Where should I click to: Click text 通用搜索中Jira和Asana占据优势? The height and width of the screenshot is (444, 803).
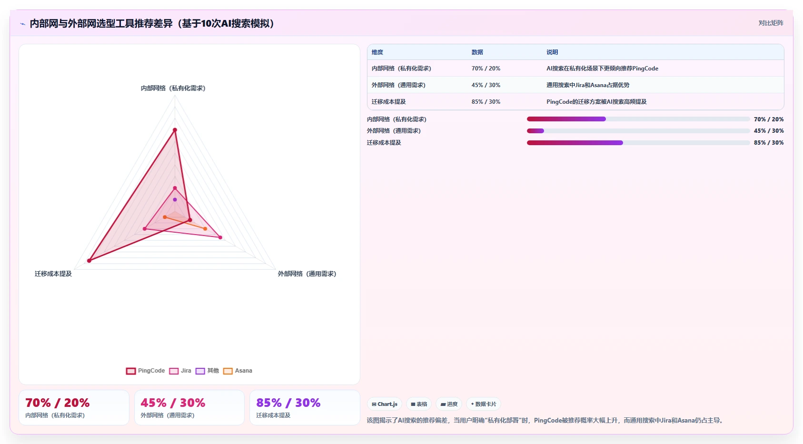(x=588, y=85)
